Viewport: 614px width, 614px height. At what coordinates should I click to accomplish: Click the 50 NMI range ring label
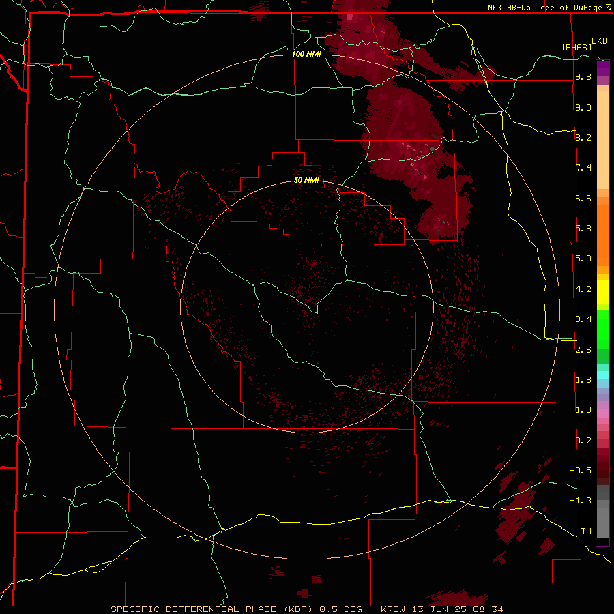click(x=306, y=180)
